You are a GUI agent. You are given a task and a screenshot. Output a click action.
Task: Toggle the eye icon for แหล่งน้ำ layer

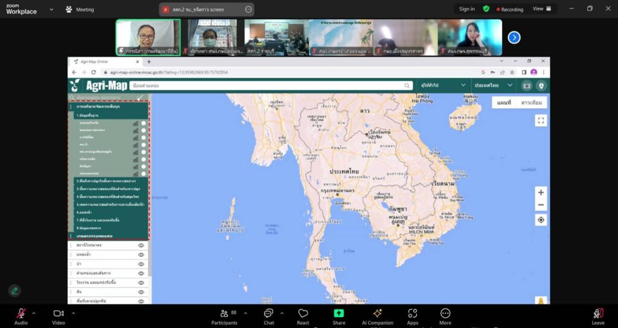click(x=141, y=254)
